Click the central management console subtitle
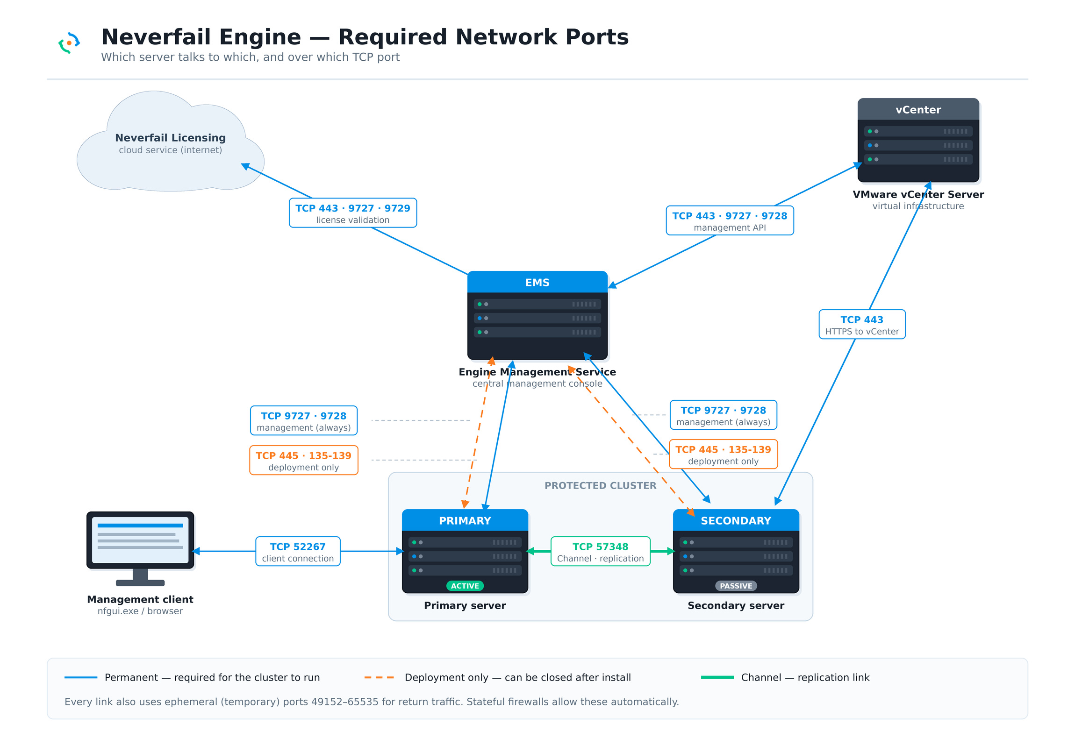1075x738 pixels. 537,383
